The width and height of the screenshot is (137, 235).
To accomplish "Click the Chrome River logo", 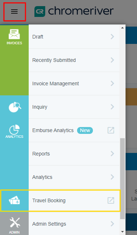I will coord(74,12).
